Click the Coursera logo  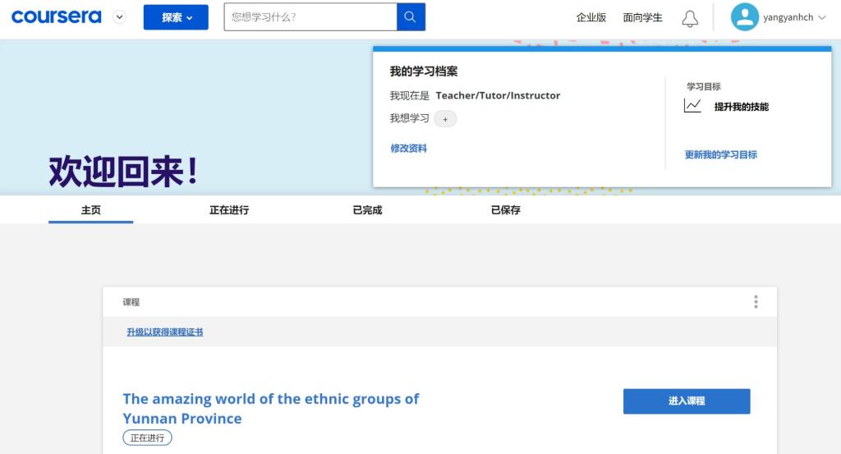click(x=56, y=17)
